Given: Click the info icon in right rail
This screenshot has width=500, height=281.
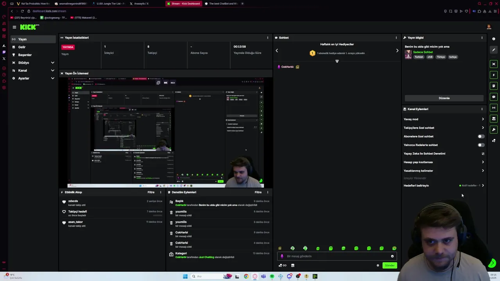Looking at the screenshot, I should [x=494, y=39].
